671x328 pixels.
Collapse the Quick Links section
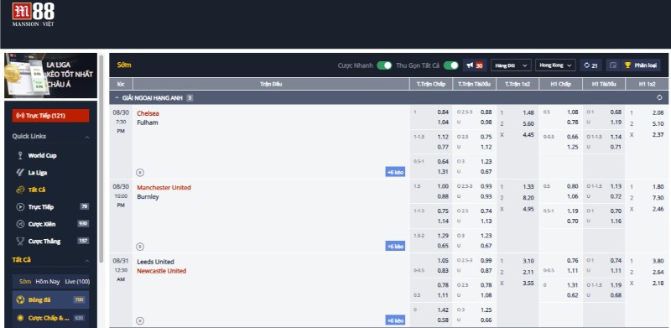coord(87,137)
